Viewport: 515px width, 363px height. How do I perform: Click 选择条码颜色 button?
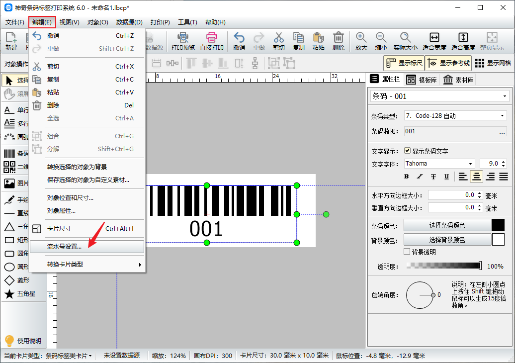[447, 225]
